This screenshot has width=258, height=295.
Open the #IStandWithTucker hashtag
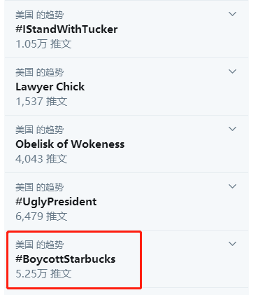coord(66,29)
